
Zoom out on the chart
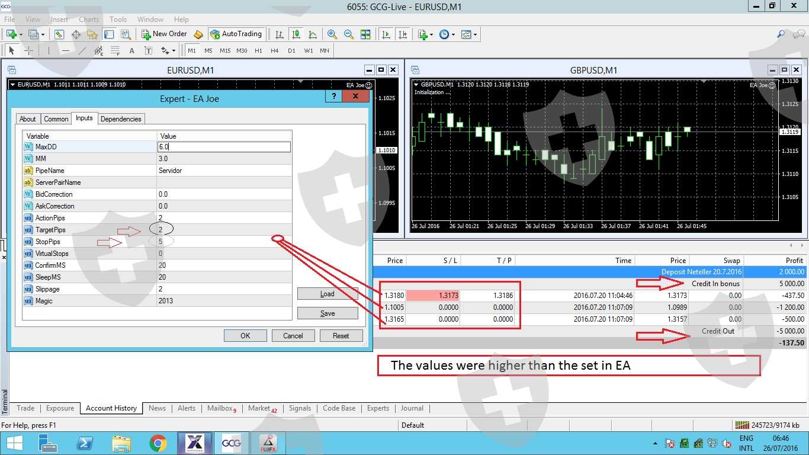coord(349,34)
